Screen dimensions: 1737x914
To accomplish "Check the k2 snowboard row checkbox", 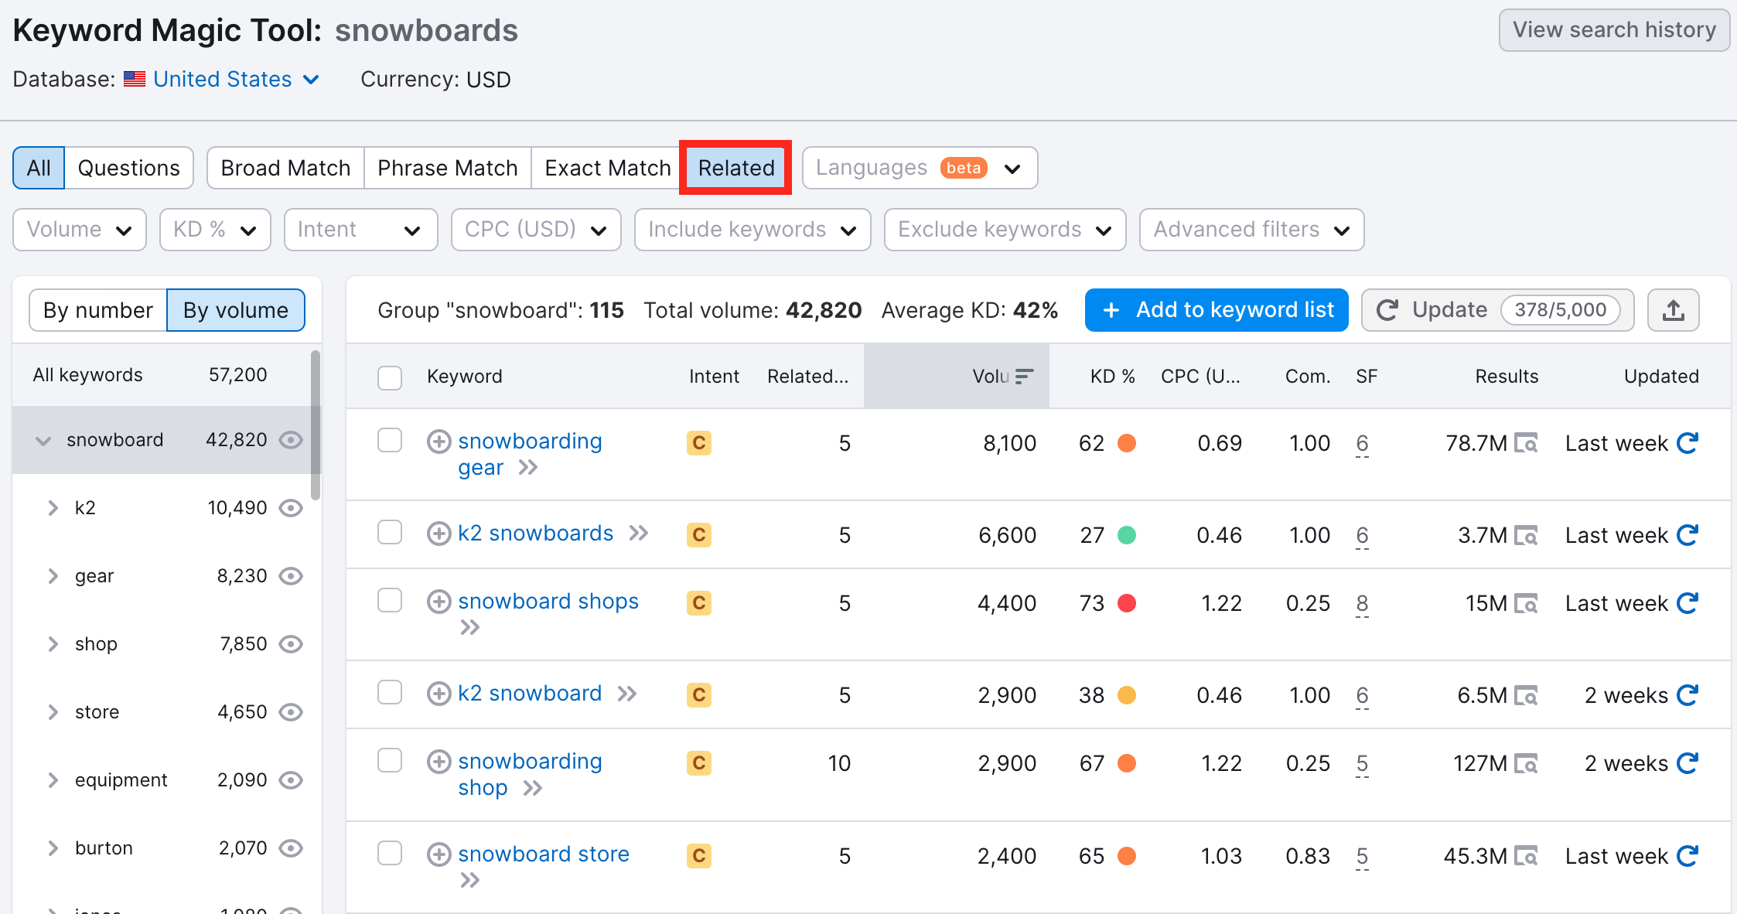I will (390, 693).
